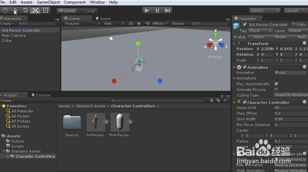The width and height of the screenshot is (308, 172).
Task: Open Culling Type dropdown
Action: pyautogui.click(x=291, y=95)
